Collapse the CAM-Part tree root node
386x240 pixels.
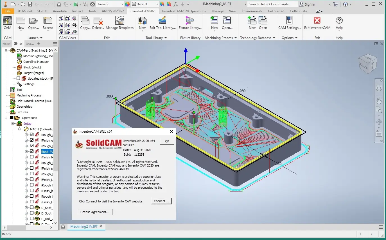click(x=6, y=50)
